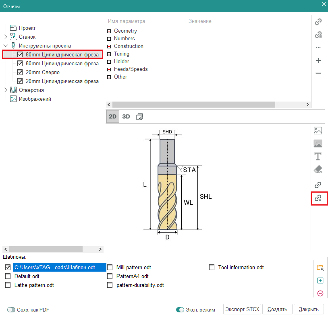Expand the Отверстия tree node
The width and height of the screenshot is (328, 320).
tap(6, 90)
